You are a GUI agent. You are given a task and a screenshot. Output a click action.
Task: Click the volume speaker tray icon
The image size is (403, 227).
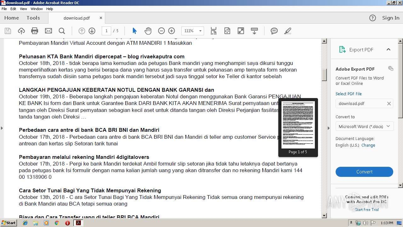366,223
